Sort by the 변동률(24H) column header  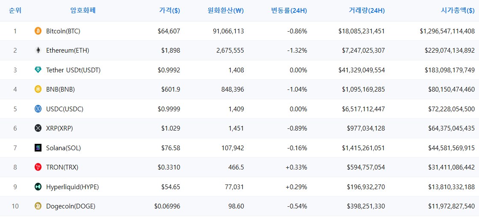[x=289, y=11]
